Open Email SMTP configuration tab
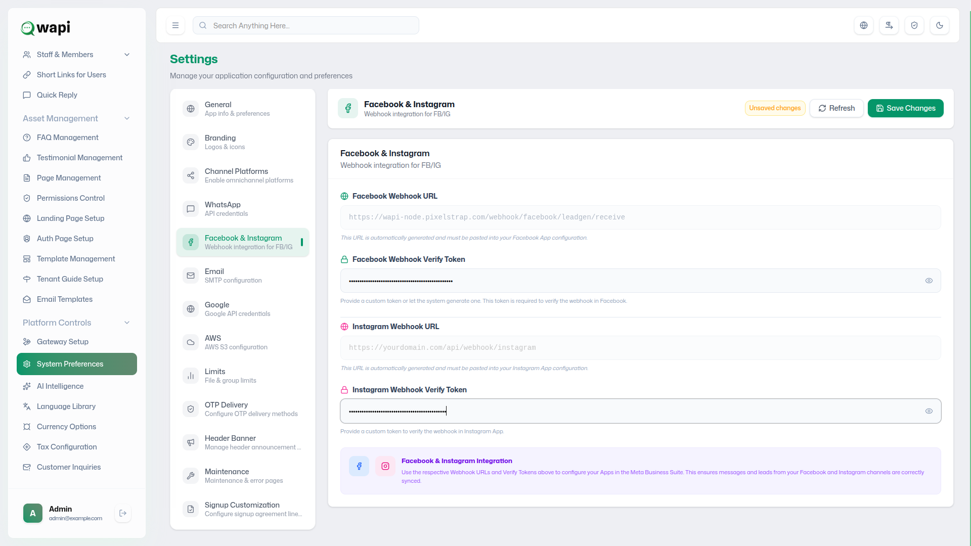 [x=243, y=276]
